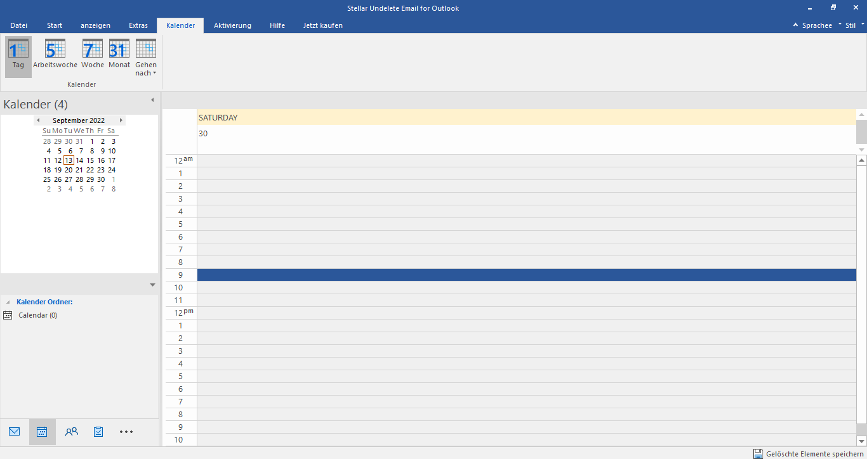
Task: Click the more options ellipsis button
Action: (x=126, y=432)
